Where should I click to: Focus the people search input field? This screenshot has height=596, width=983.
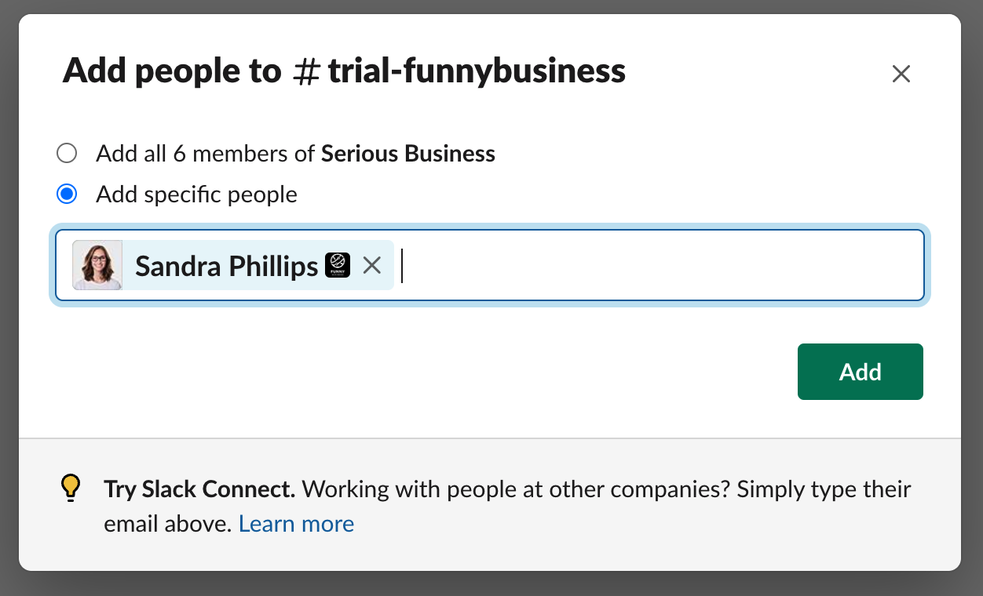tap(660, 265)
